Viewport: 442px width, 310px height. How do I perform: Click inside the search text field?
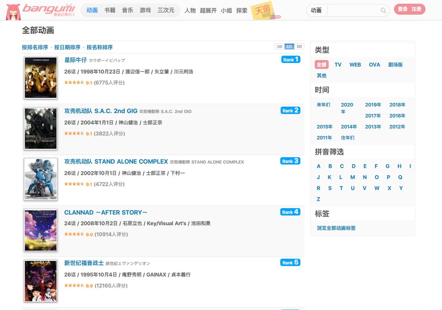click(x=353, y=10)
